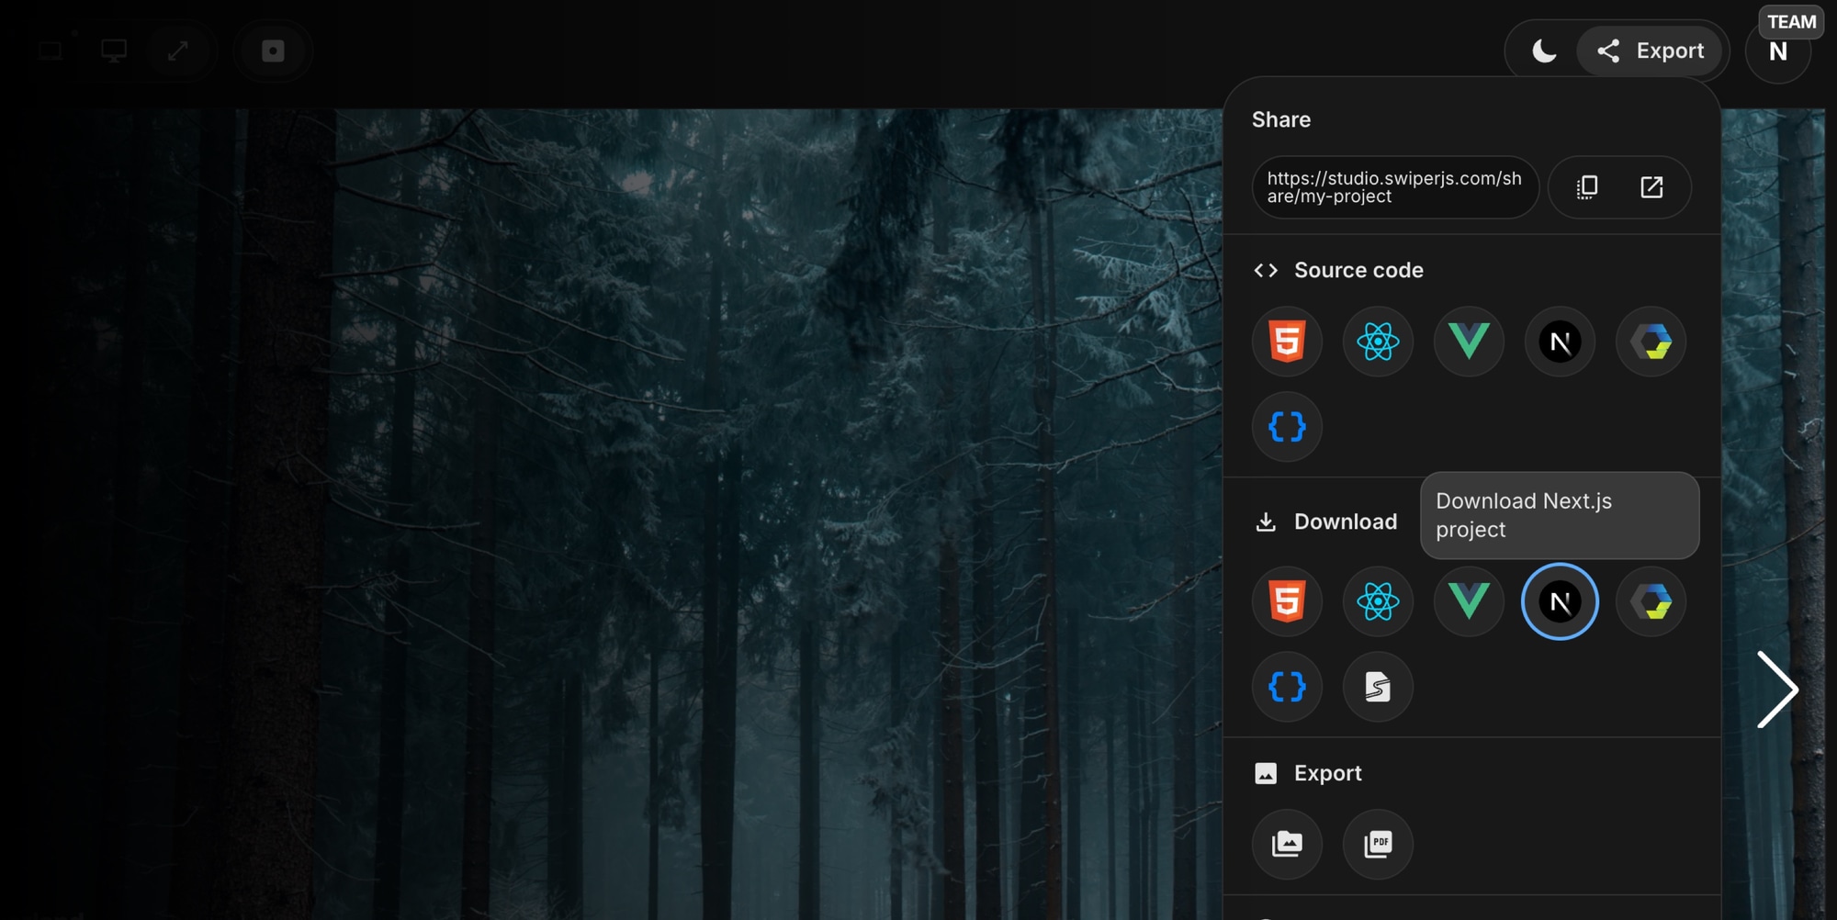The height and width of the screenshot is (920, 1837).
Task: Open the TEAM account menu
Action: tap(1778, 51)
